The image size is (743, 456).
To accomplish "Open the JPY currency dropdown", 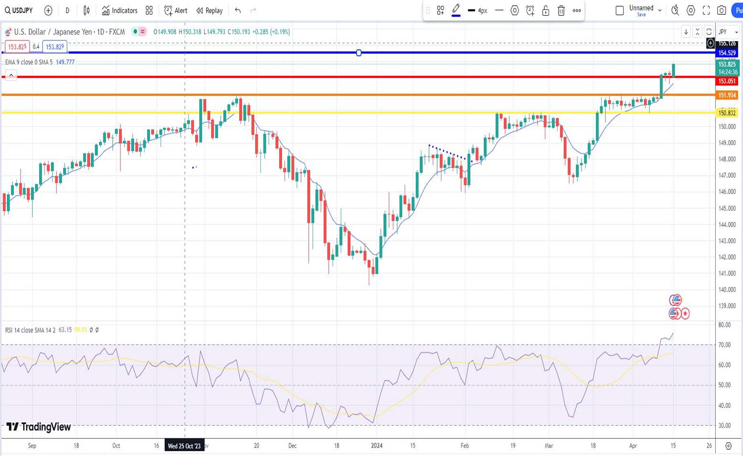I will [x=728, y=32].
